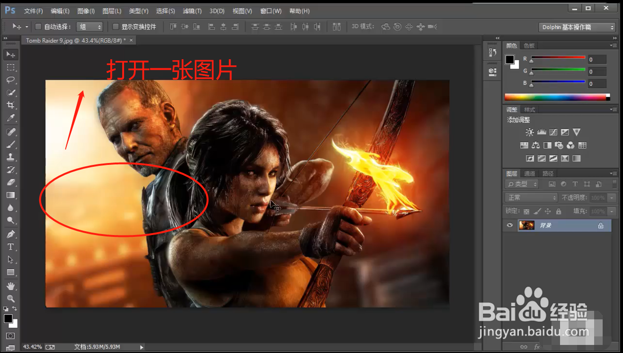Toggle lock all padlock icon
The width and height of the screenshot is (623, 353).
coord(559,211)
